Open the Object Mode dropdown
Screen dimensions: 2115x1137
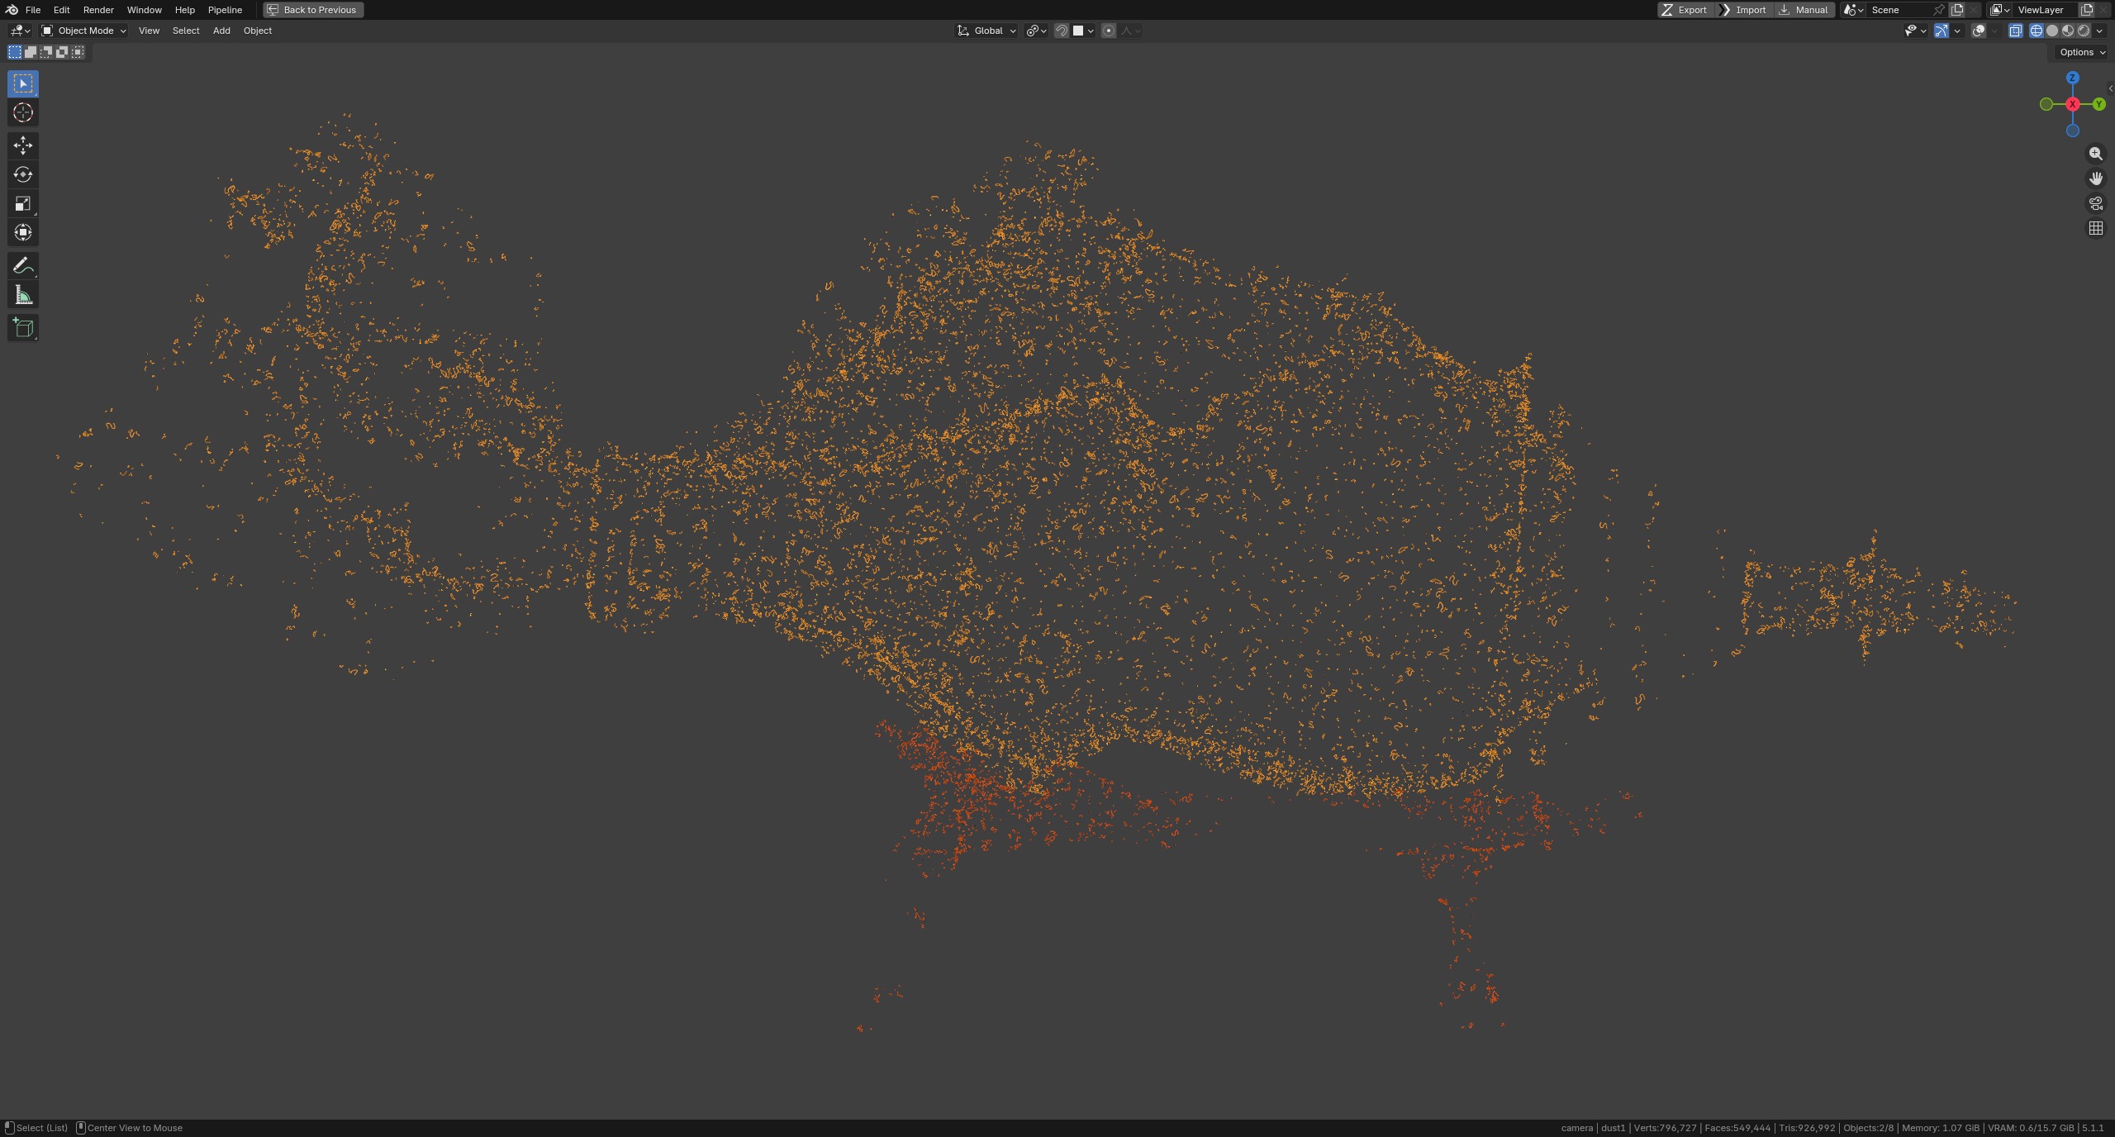tap(83, 31)
